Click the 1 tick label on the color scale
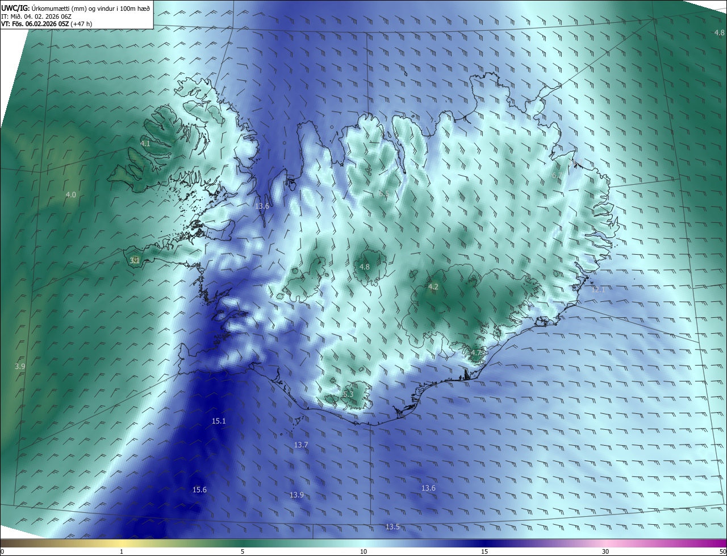The height and width of the screenshot is (556, 727). [122, 551]
